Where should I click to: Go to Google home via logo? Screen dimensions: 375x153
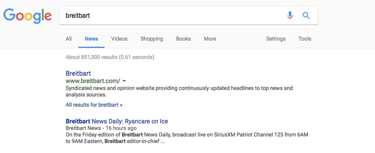tap(27, 16)
